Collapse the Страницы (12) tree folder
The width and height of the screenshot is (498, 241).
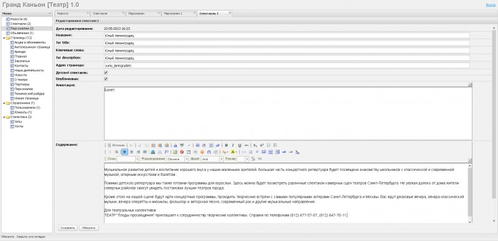tap(4, 38)
